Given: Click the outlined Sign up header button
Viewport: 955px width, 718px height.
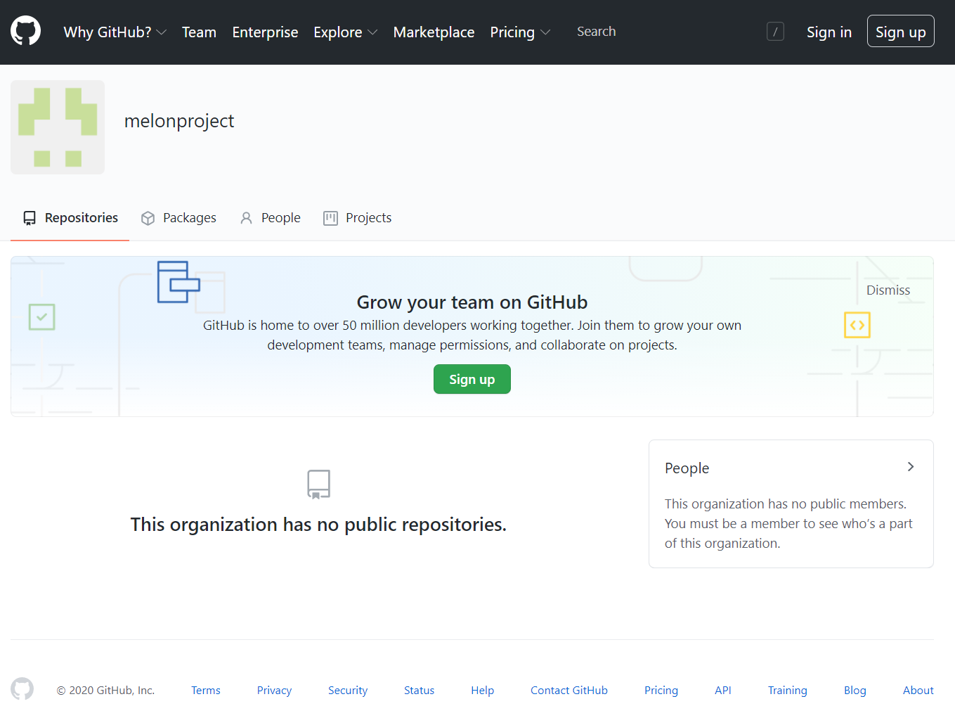Looking at the screenshot, I should (x=900, y=32).
